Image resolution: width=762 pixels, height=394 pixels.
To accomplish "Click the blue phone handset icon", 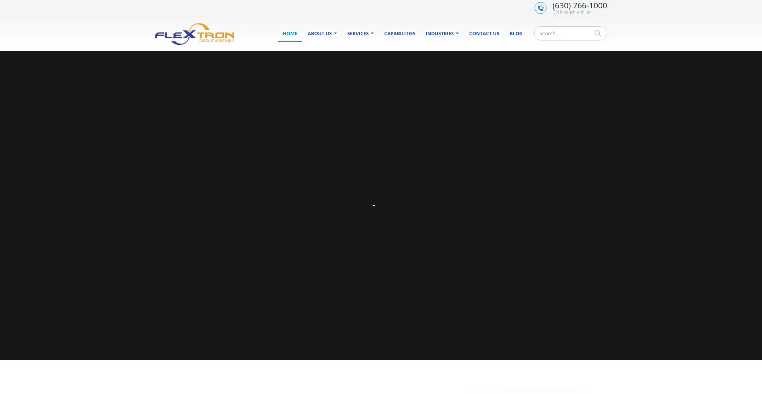I will 540,8.
